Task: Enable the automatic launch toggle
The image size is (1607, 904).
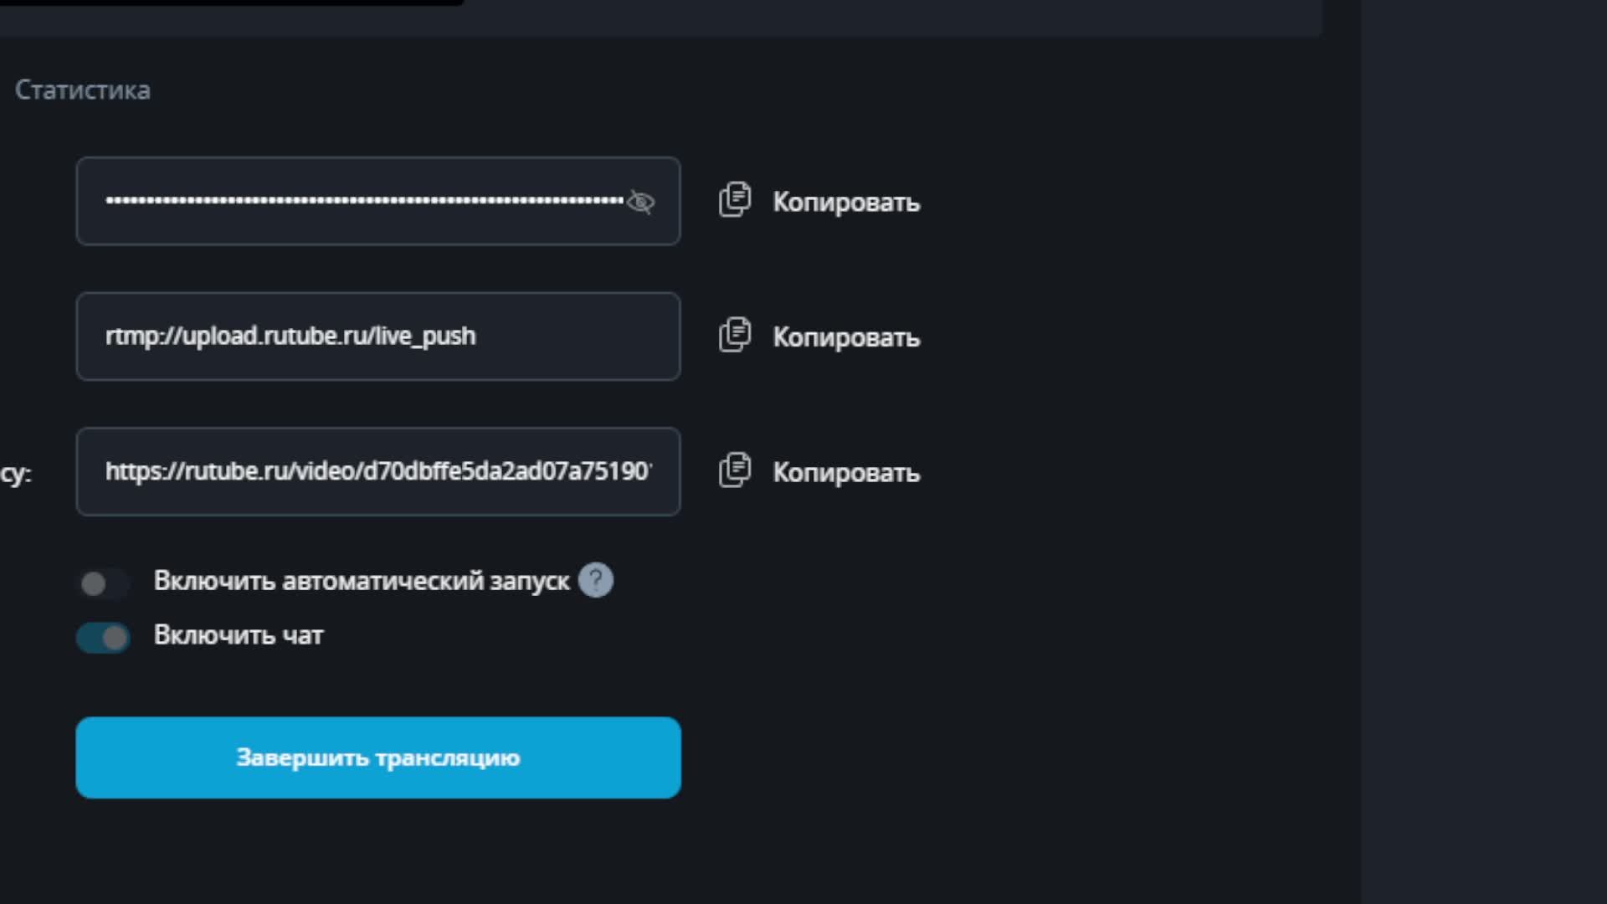Action: click(x=102, y=583)
